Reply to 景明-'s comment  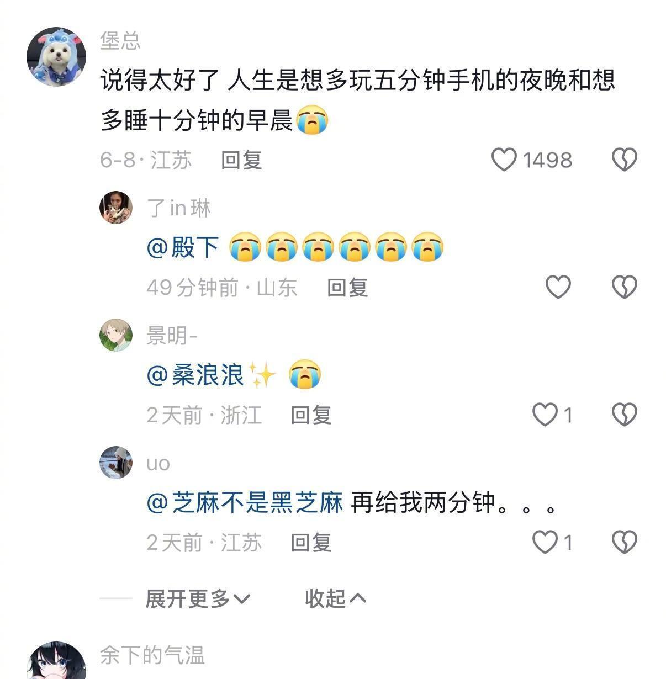tap(311, 415)
